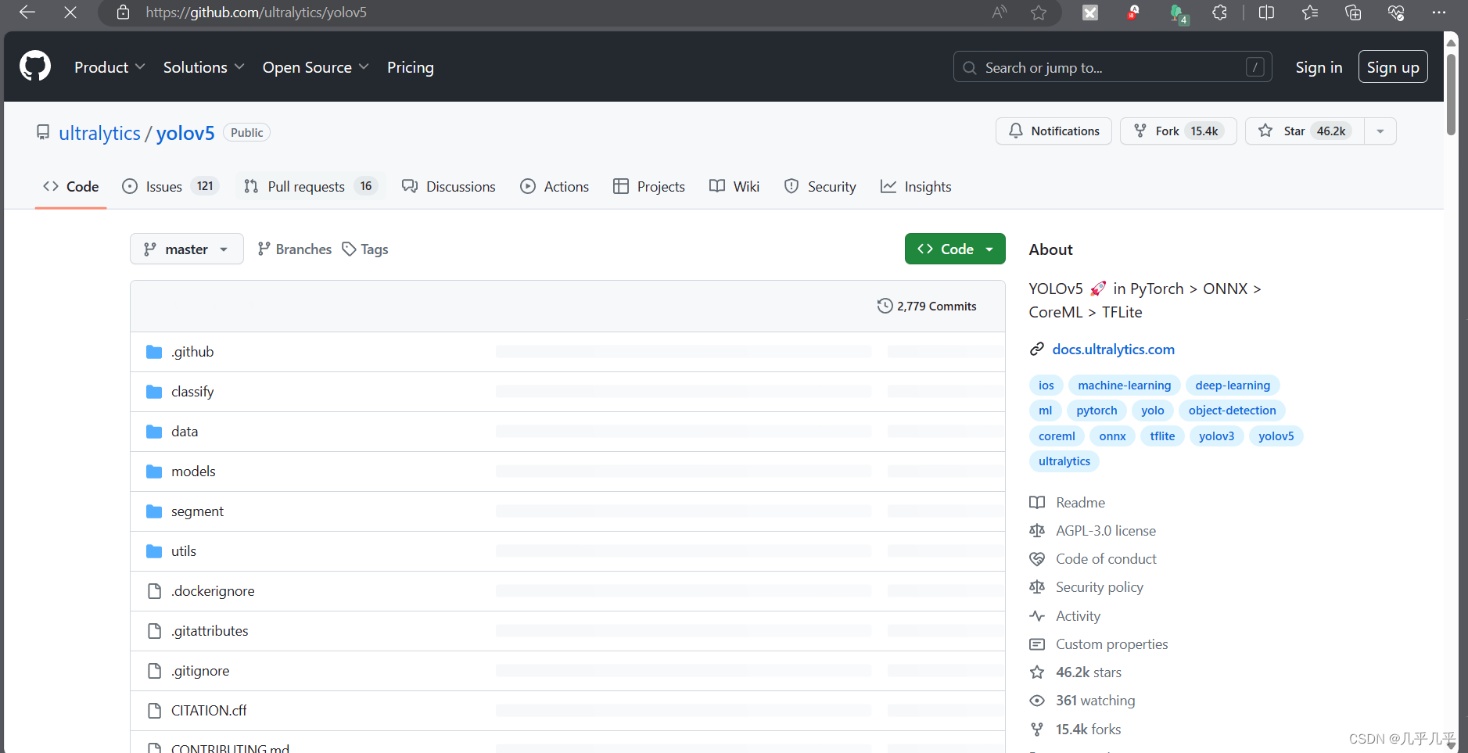This screenshot has width=1468, height=753.
Task: Open browser settings and more menu
Action: 1439,13
